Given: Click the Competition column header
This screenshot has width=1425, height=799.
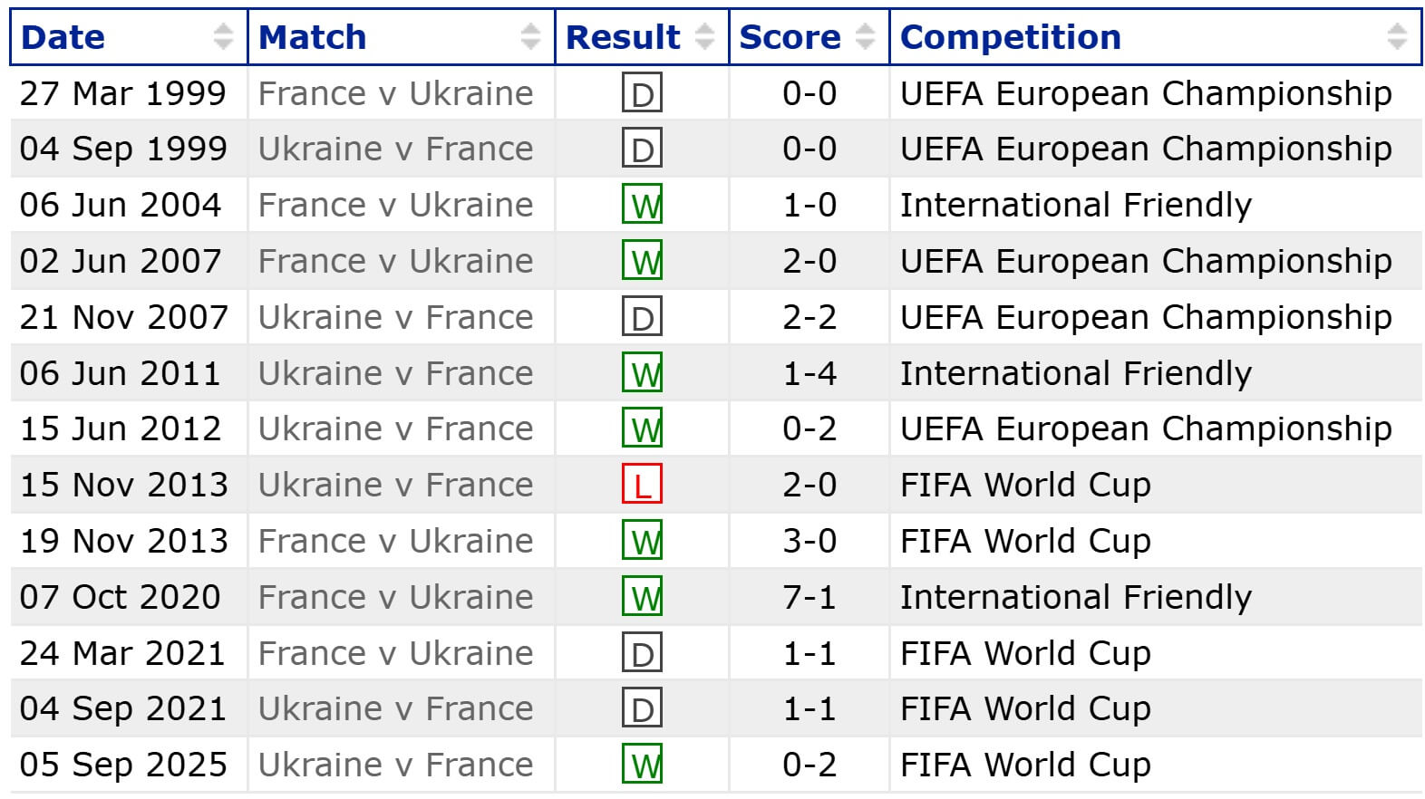Looking at the screenshot, I should point(1010,37).
